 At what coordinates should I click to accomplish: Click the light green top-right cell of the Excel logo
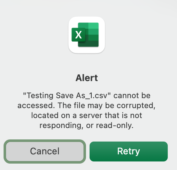click(93, 26)
